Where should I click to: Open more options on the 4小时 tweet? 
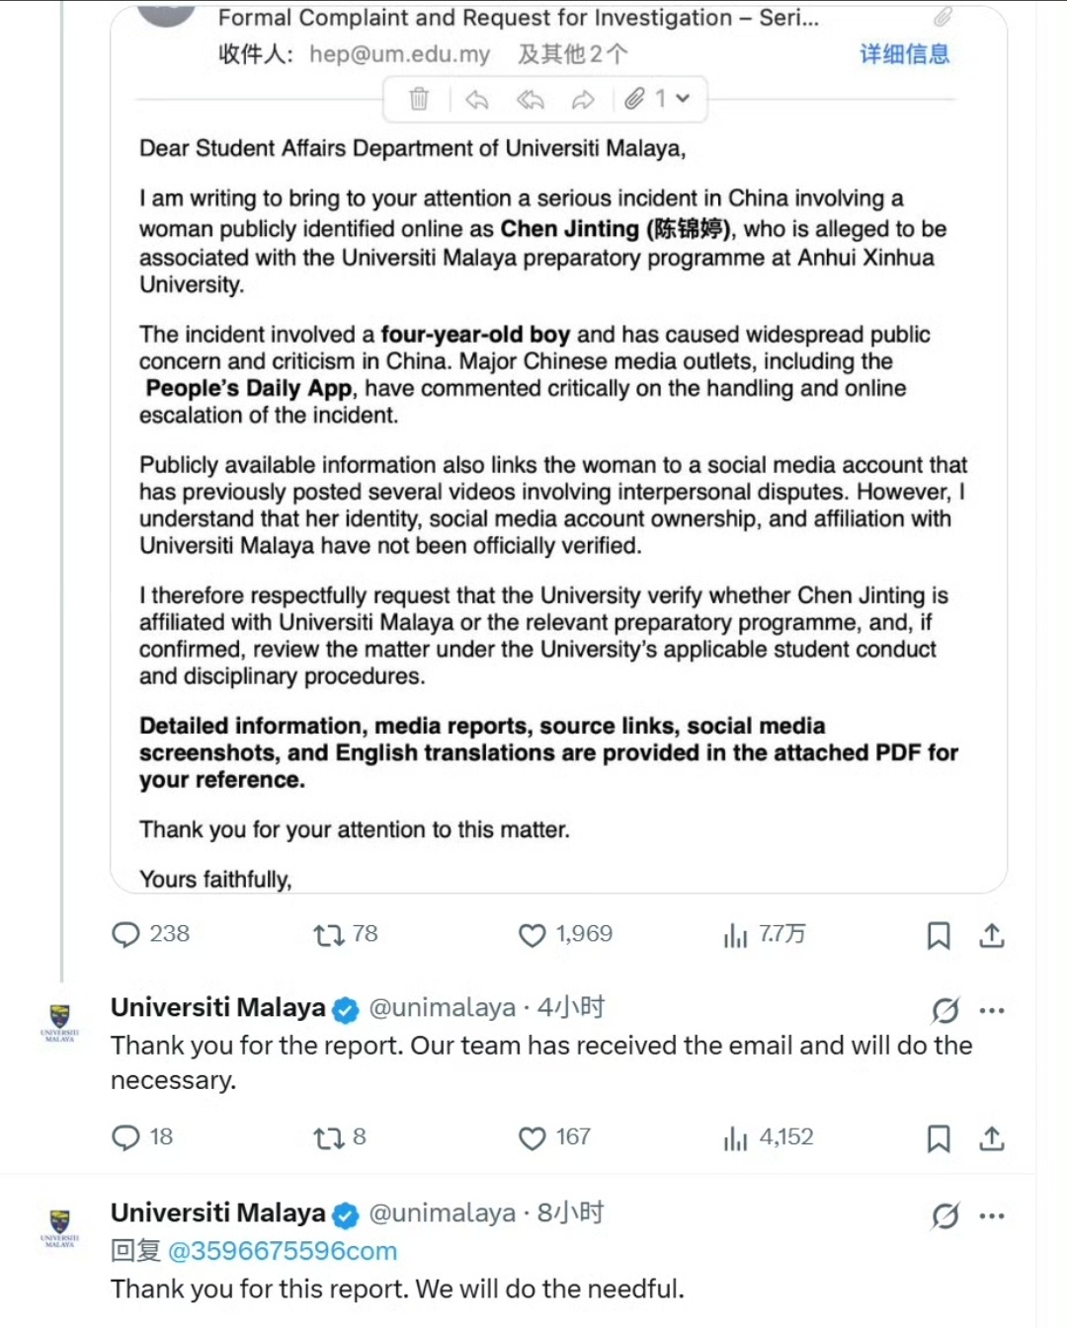[992, 1010]
